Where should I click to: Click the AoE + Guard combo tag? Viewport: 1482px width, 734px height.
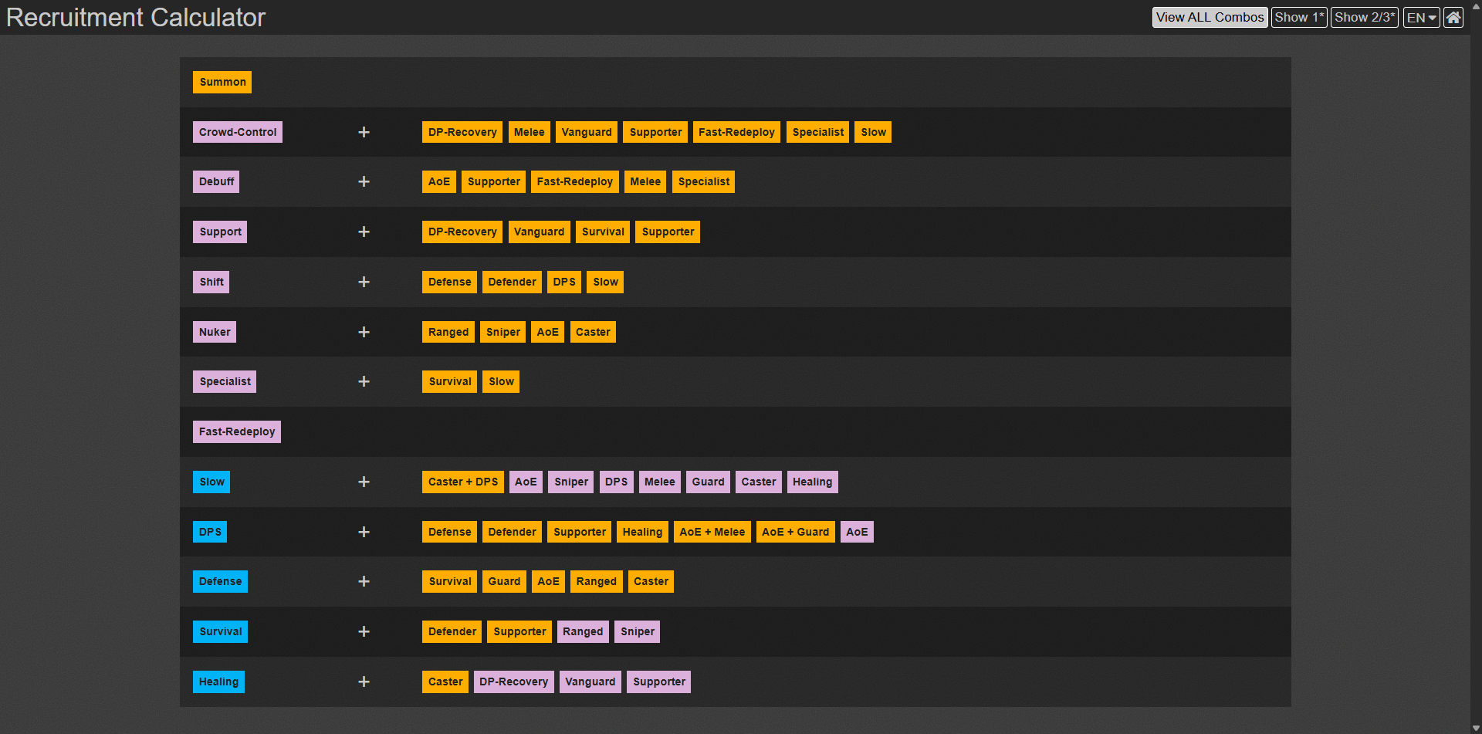795,532
